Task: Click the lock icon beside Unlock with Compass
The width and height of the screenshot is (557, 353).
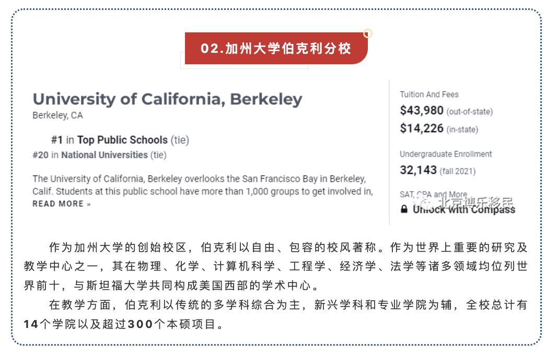Action: (404, 209)
